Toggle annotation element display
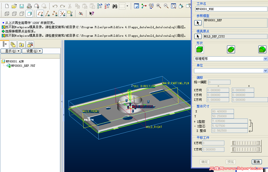Viewport: 268px width, 172px height. [70, 14]
